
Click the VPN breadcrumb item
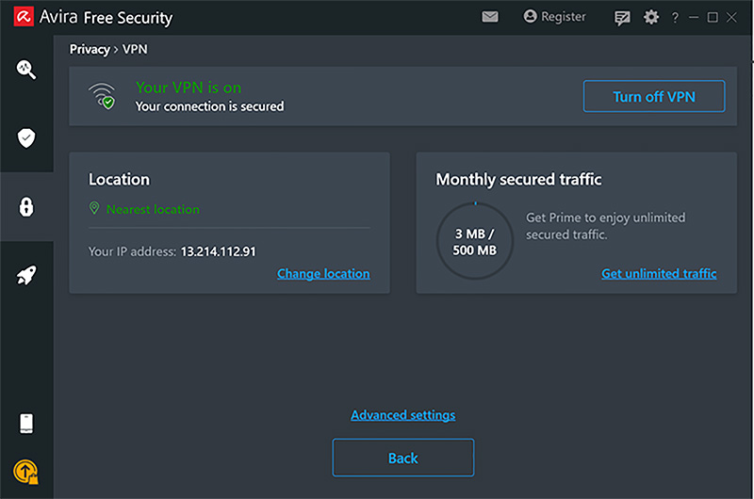[135, 49]
